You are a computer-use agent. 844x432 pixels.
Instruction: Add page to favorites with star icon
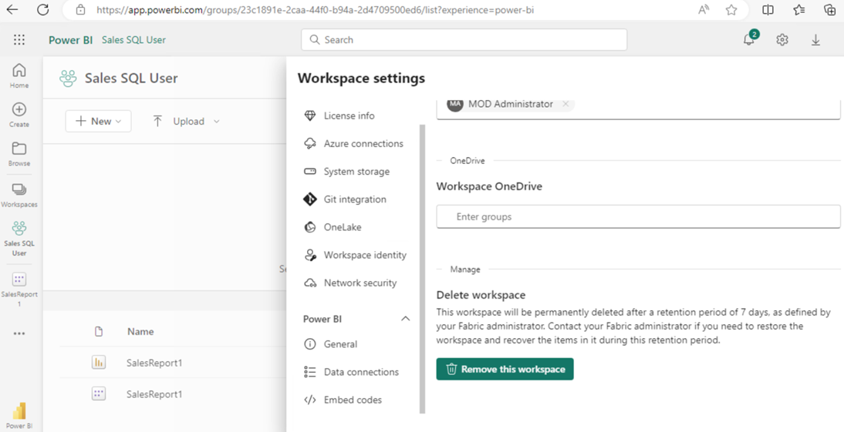coord(731,10)
